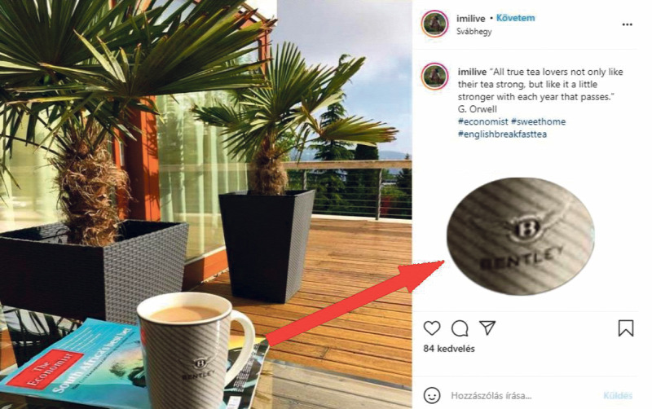
Task: View the 84 kedvelés likes list
Action: [x=449, y=349]
